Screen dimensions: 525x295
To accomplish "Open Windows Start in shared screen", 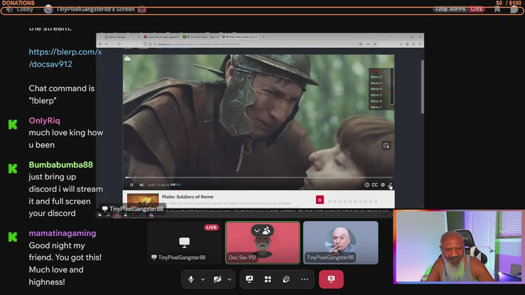I will (x=100, y=215).
